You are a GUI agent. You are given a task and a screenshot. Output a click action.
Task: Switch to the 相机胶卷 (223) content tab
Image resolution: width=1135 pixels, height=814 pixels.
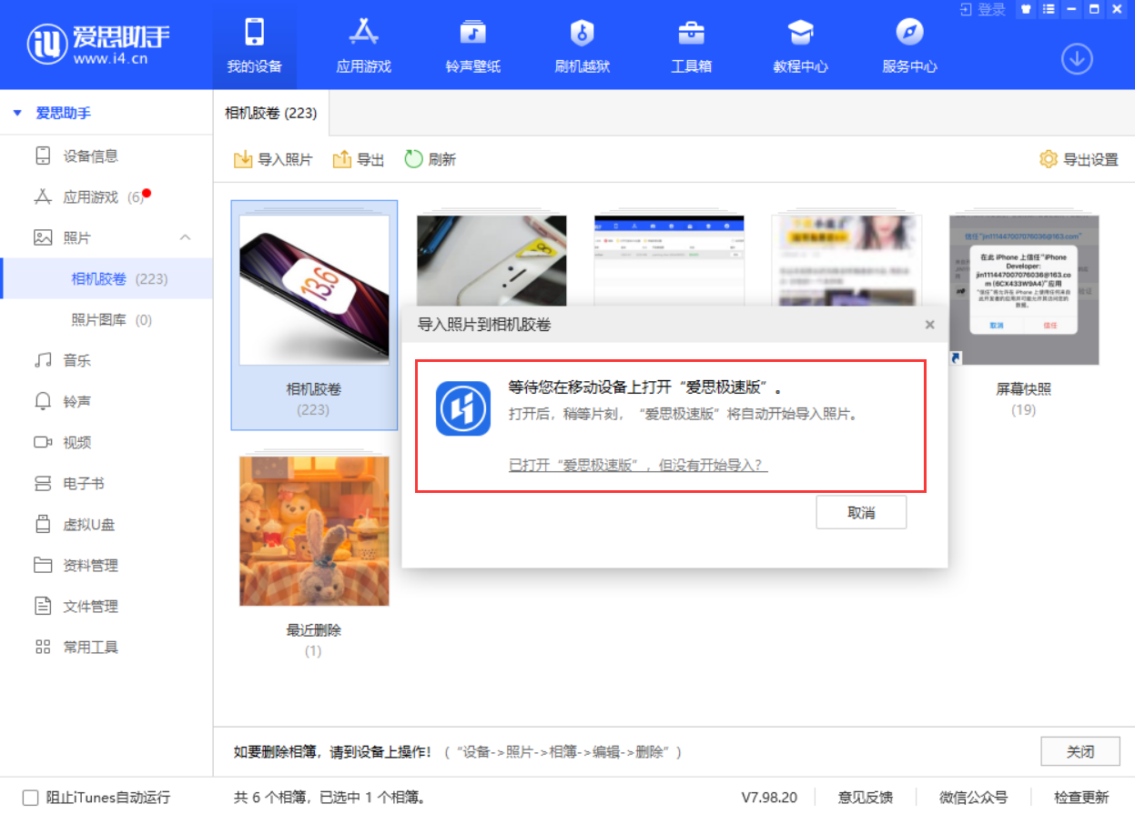271,113
